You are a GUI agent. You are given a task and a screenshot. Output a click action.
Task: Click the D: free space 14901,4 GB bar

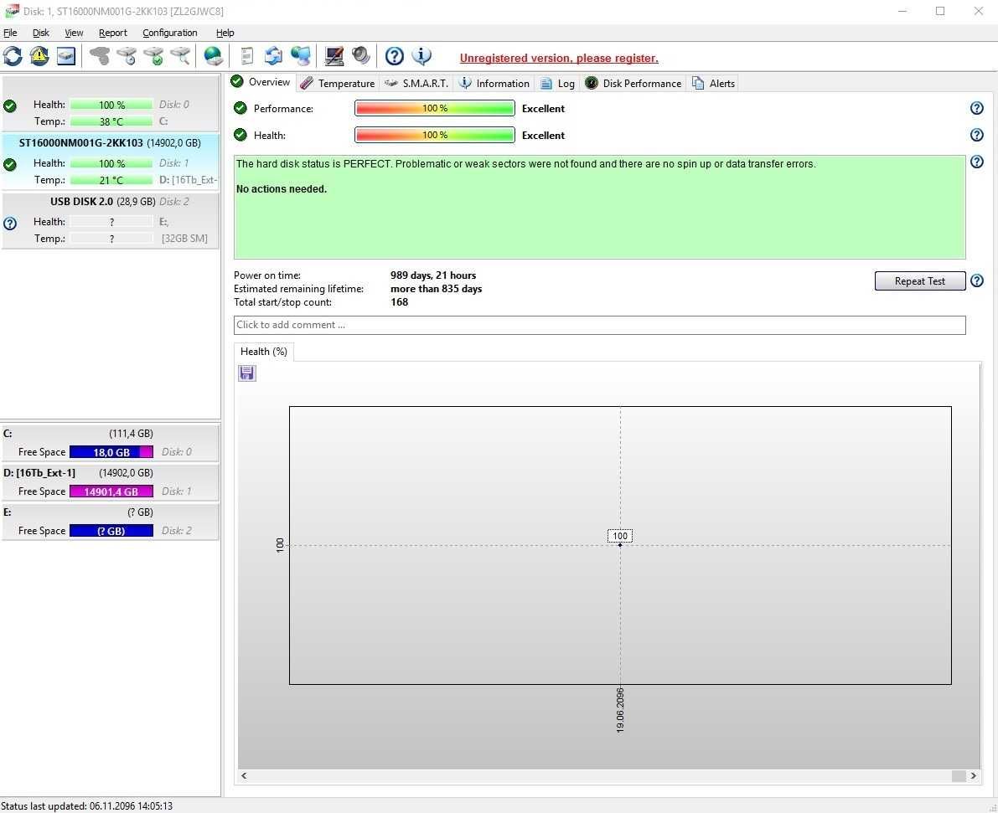coord(111,491)
